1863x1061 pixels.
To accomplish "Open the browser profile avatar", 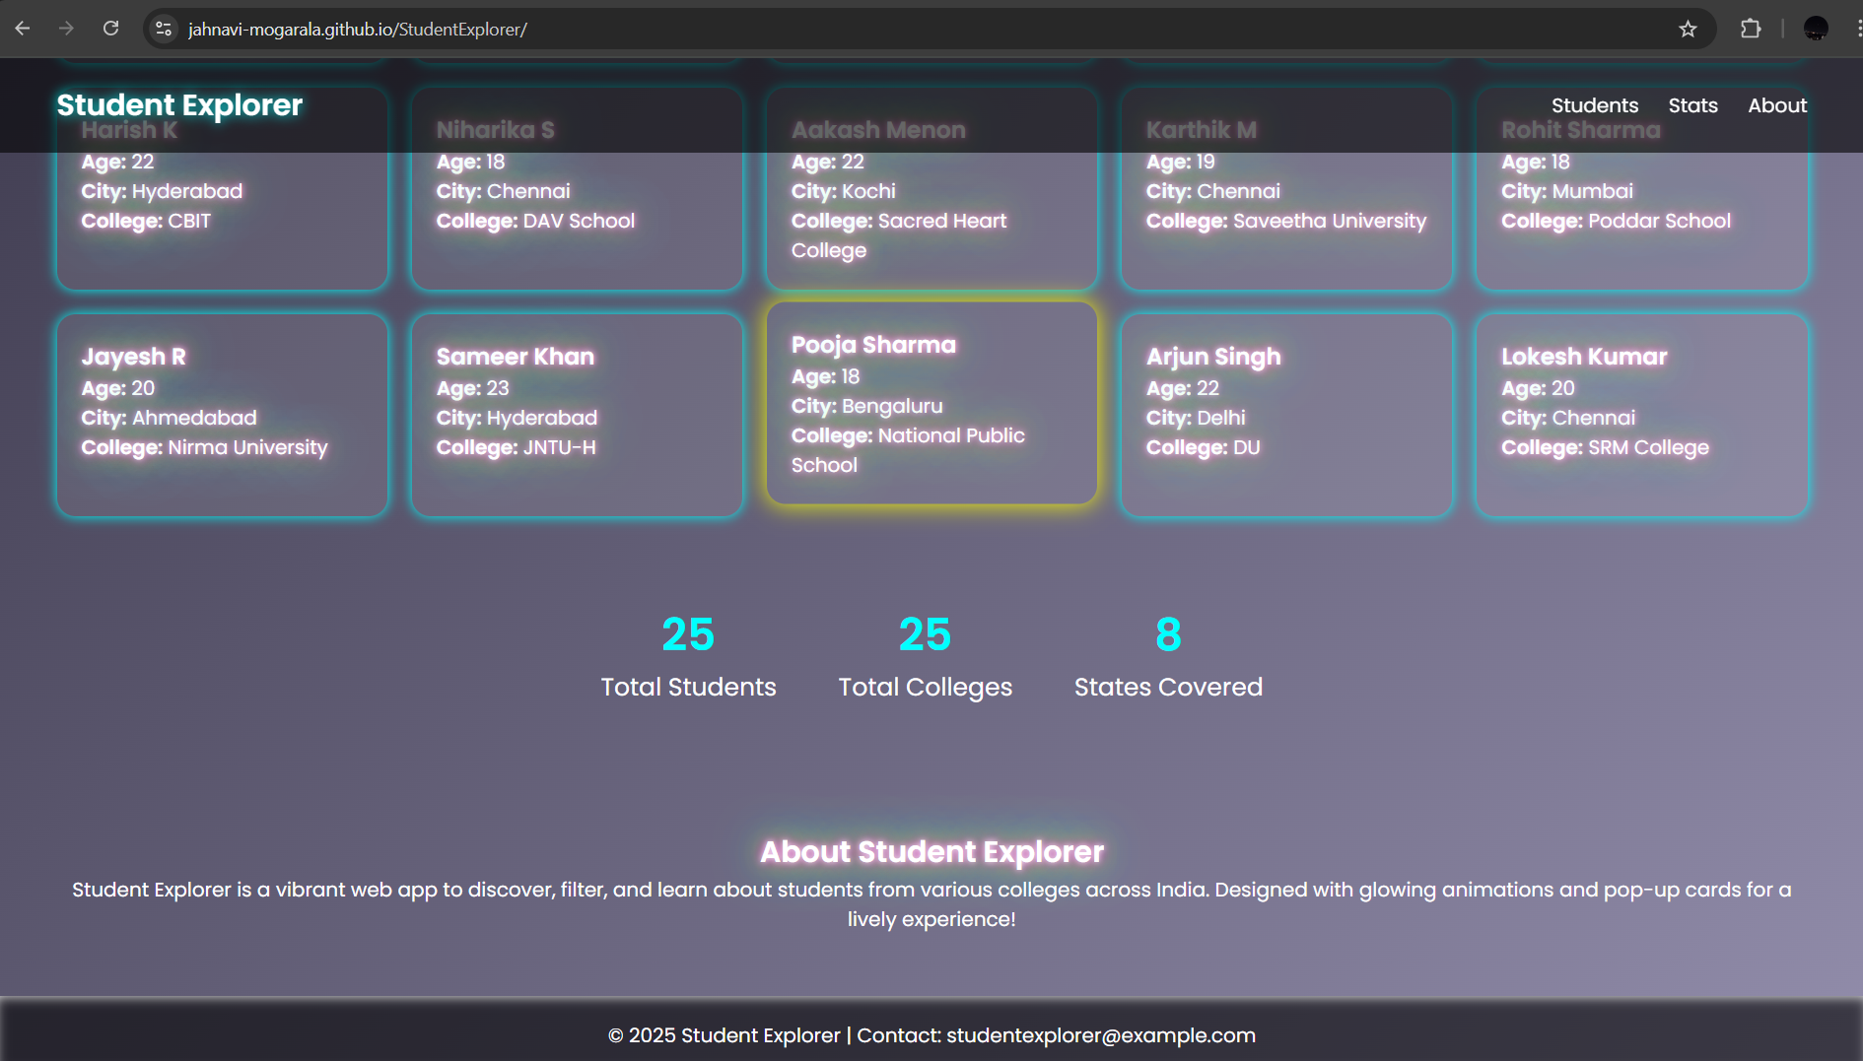I will coord(1816,29).
